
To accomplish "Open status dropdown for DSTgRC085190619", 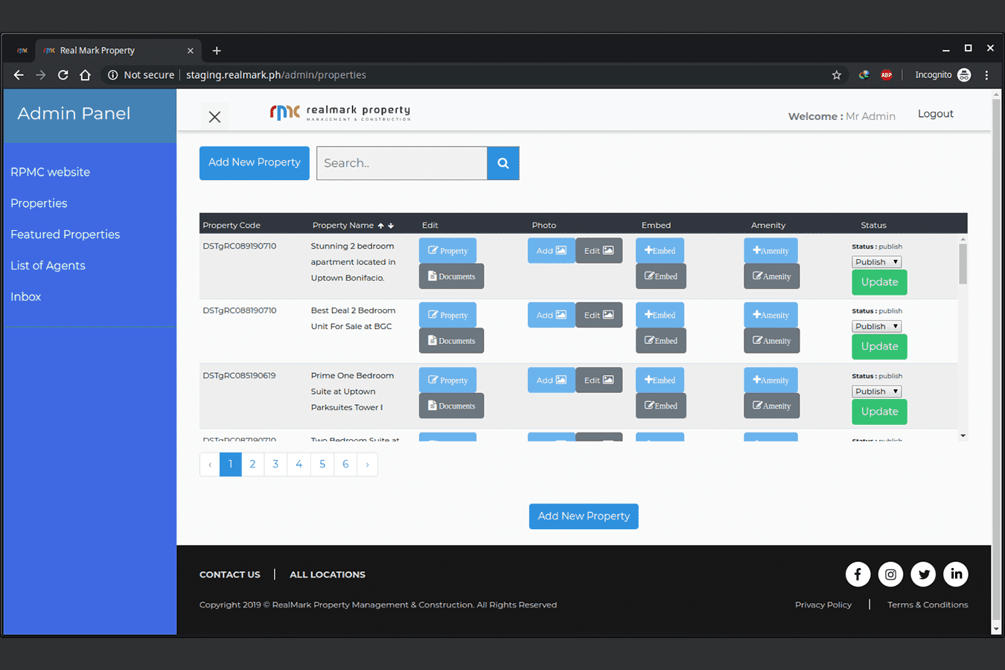I will point(876,392).
